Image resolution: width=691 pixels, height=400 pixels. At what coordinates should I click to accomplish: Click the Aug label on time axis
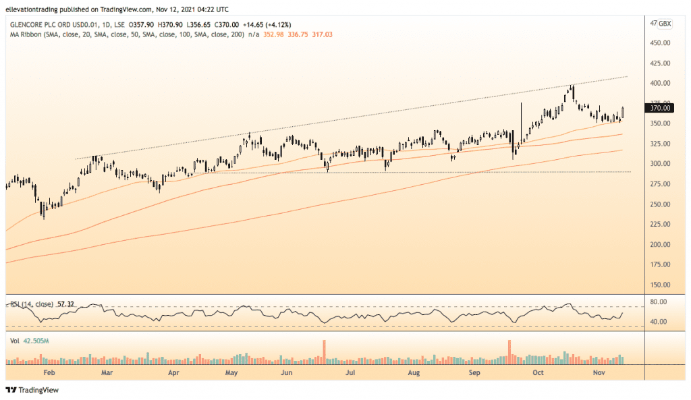(414, 373)
